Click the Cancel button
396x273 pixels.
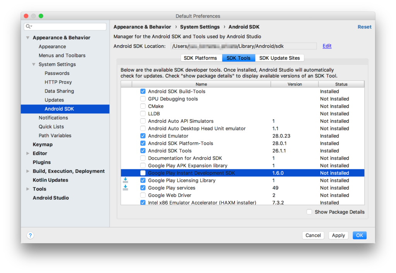pyautogui.click(x=313, y=235)
